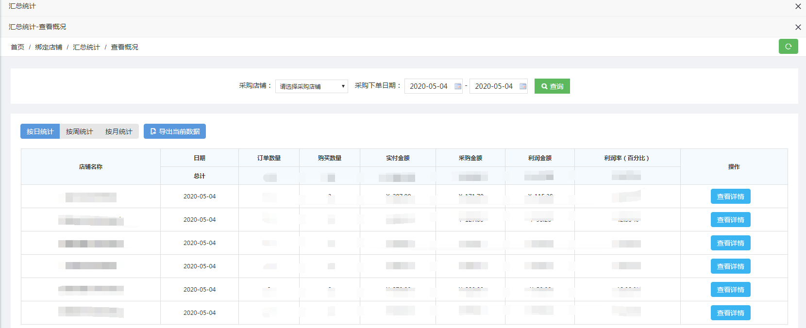This screenshot has width=806, height=328.
Task: Open calendar icon of end date field
Action: point(523,86)
